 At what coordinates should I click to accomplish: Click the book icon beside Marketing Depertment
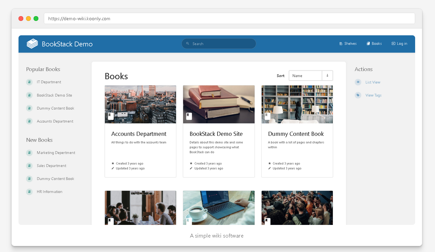pyautogui.click(x=29, y=153)
